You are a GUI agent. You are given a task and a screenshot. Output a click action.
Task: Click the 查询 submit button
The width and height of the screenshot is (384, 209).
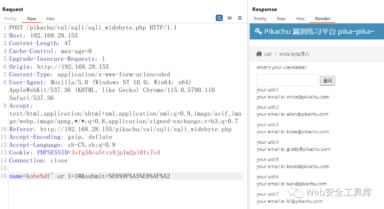point(327,81)
